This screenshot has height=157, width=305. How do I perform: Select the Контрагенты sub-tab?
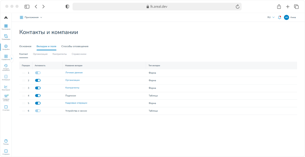(x=59, y=54)
